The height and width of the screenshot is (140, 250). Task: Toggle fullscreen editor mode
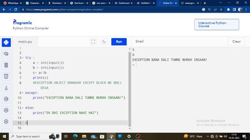tap(93, 42)
